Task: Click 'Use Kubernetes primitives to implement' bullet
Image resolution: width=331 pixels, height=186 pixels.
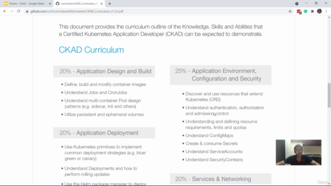Action: click(106, 153)
